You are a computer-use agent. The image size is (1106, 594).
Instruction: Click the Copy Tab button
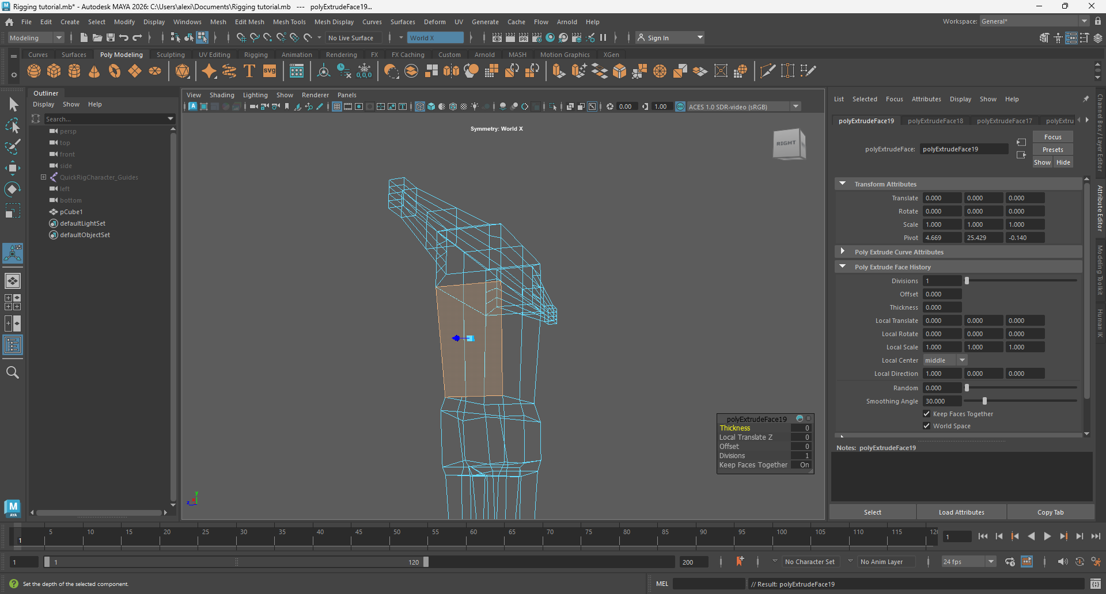tap(1050, 512)
